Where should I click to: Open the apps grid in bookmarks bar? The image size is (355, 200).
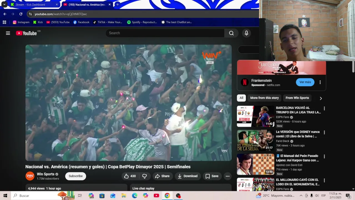click(4, 22)
